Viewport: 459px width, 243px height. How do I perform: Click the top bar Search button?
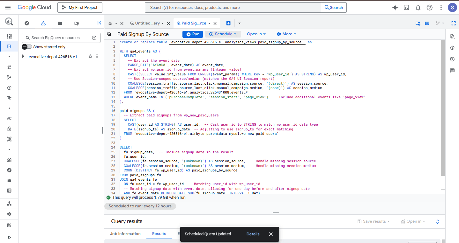pos(334,8)
